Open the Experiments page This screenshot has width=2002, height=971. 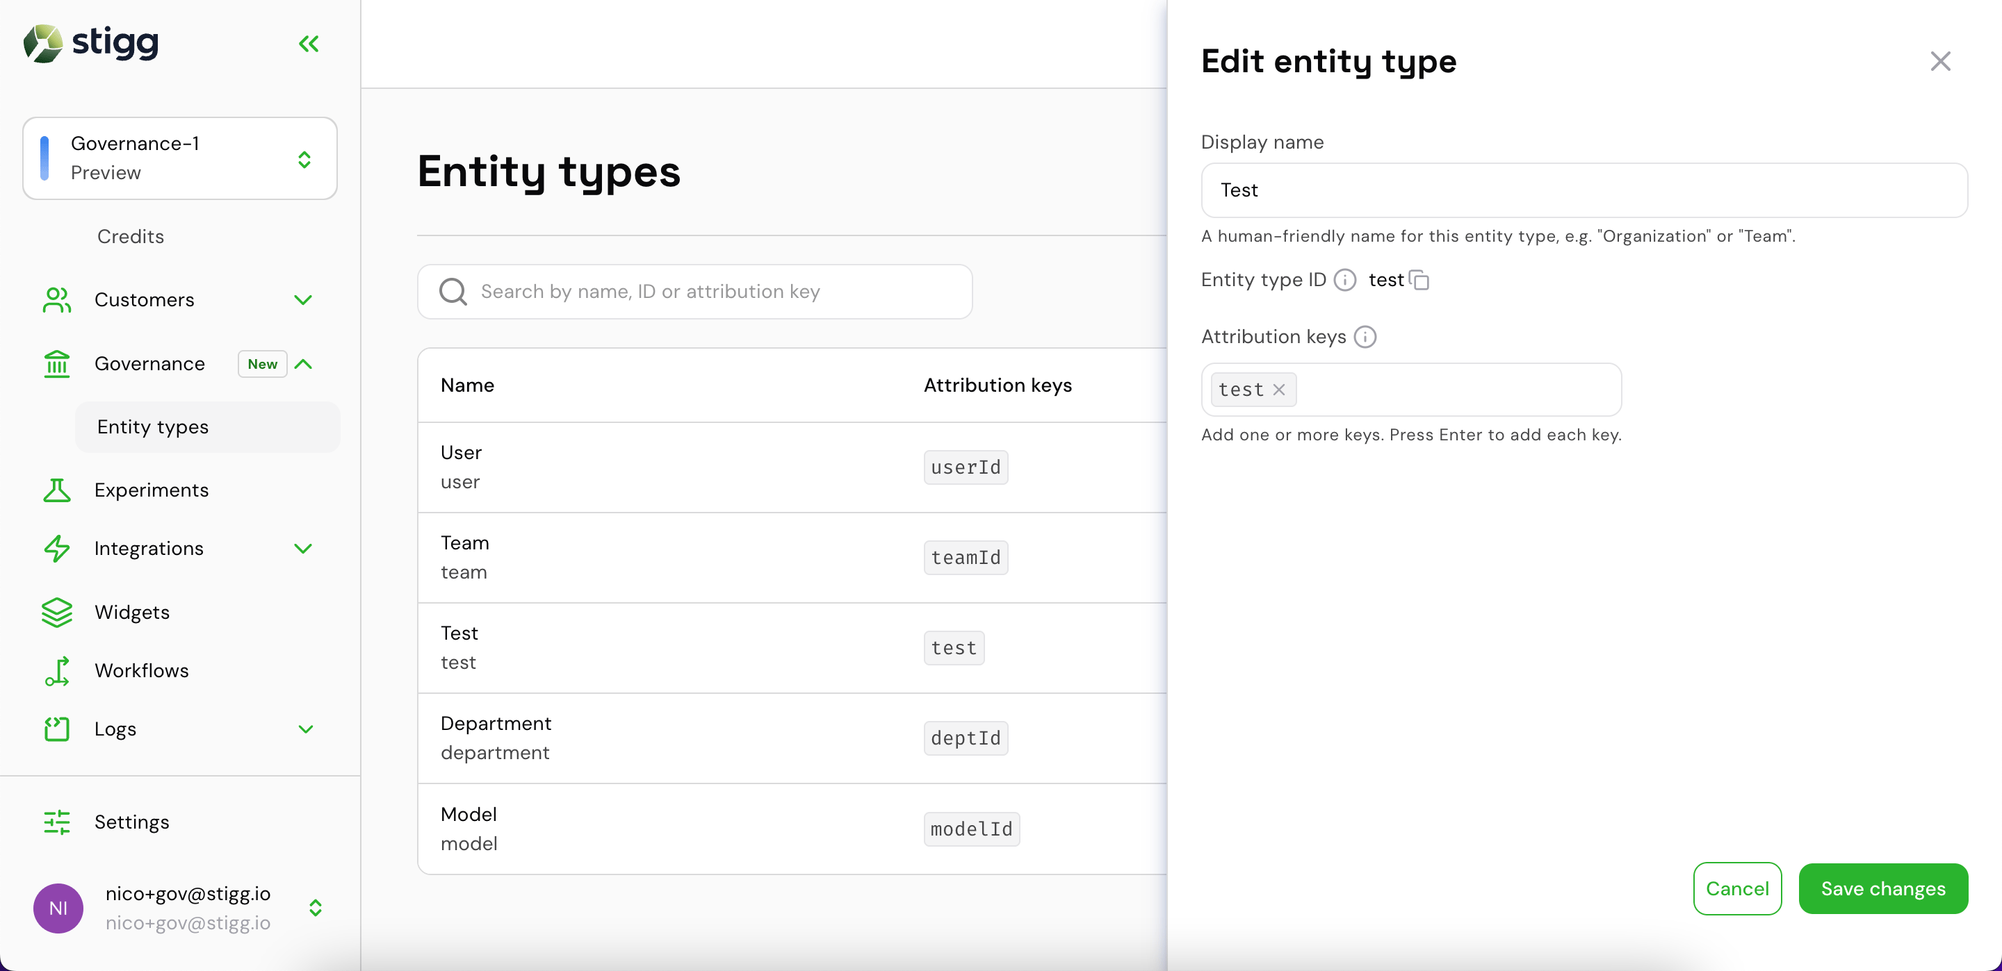(152, 490)
